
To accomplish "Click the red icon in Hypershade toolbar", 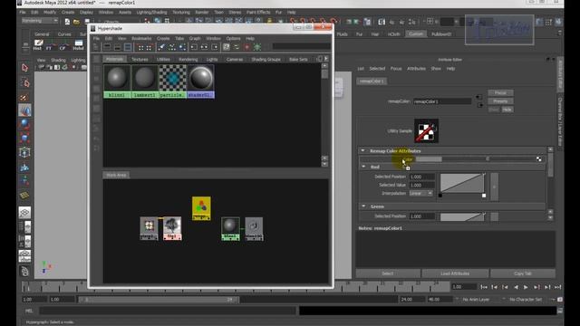I will pos(246,47).
